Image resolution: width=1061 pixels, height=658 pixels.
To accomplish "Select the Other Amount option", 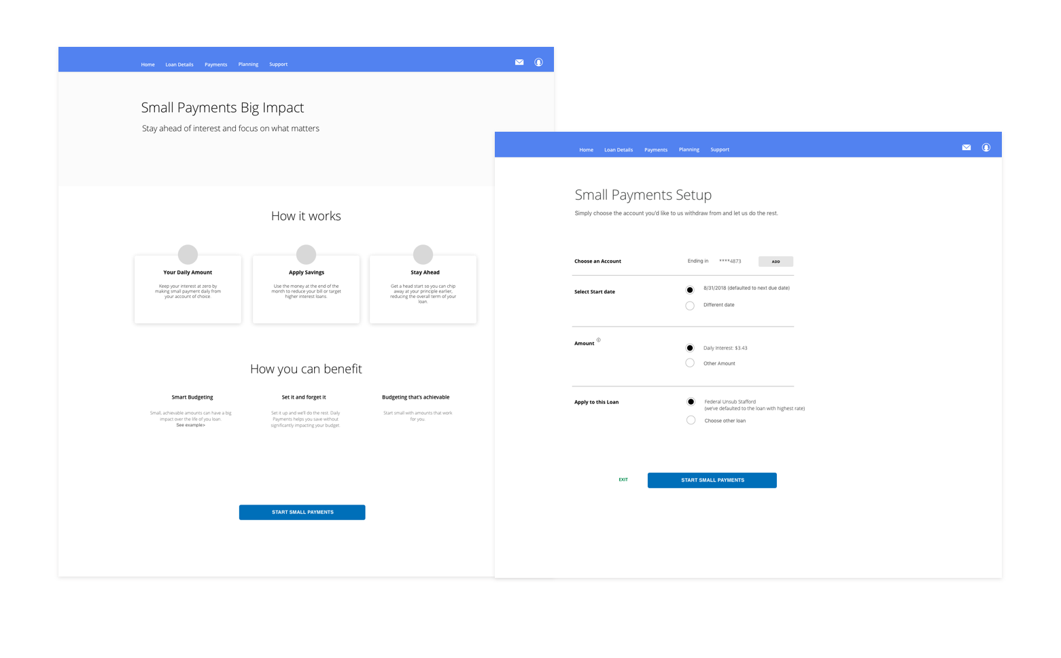I will pos(689,363).
